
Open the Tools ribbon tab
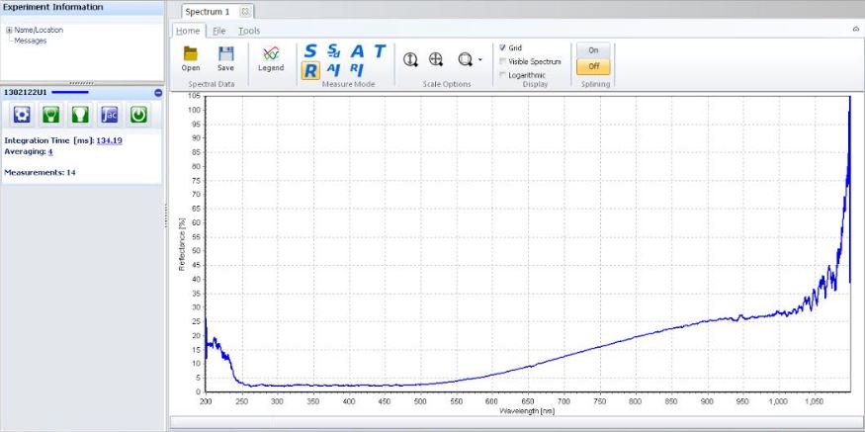click(249, 31)
